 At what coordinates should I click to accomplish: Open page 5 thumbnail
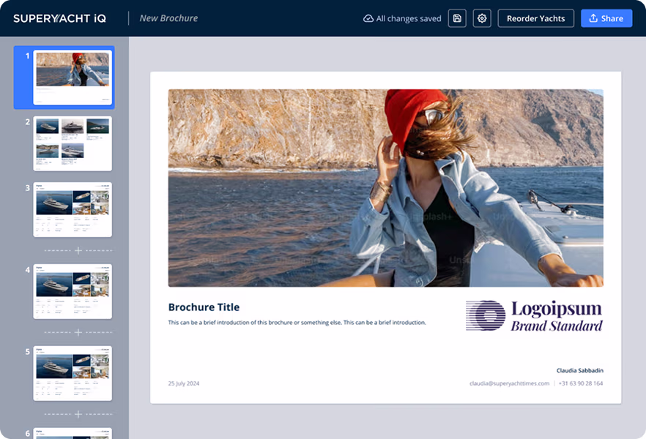coord(72,373)
